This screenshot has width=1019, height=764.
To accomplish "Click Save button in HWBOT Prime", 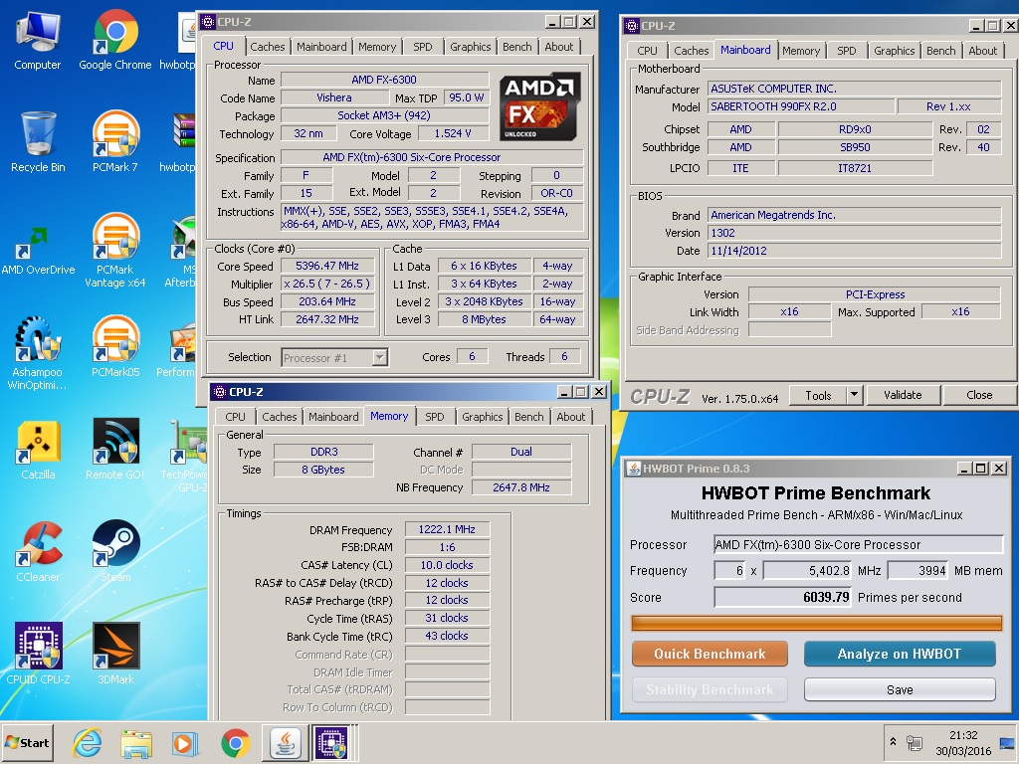I will (900, 689).
